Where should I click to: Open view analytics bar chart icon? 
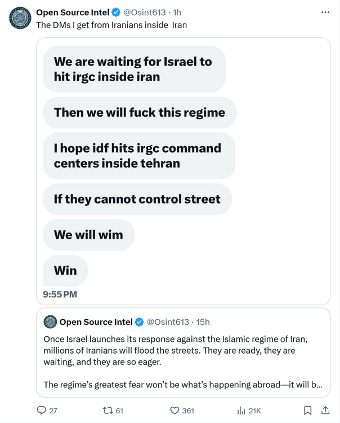tap(241, 411)
